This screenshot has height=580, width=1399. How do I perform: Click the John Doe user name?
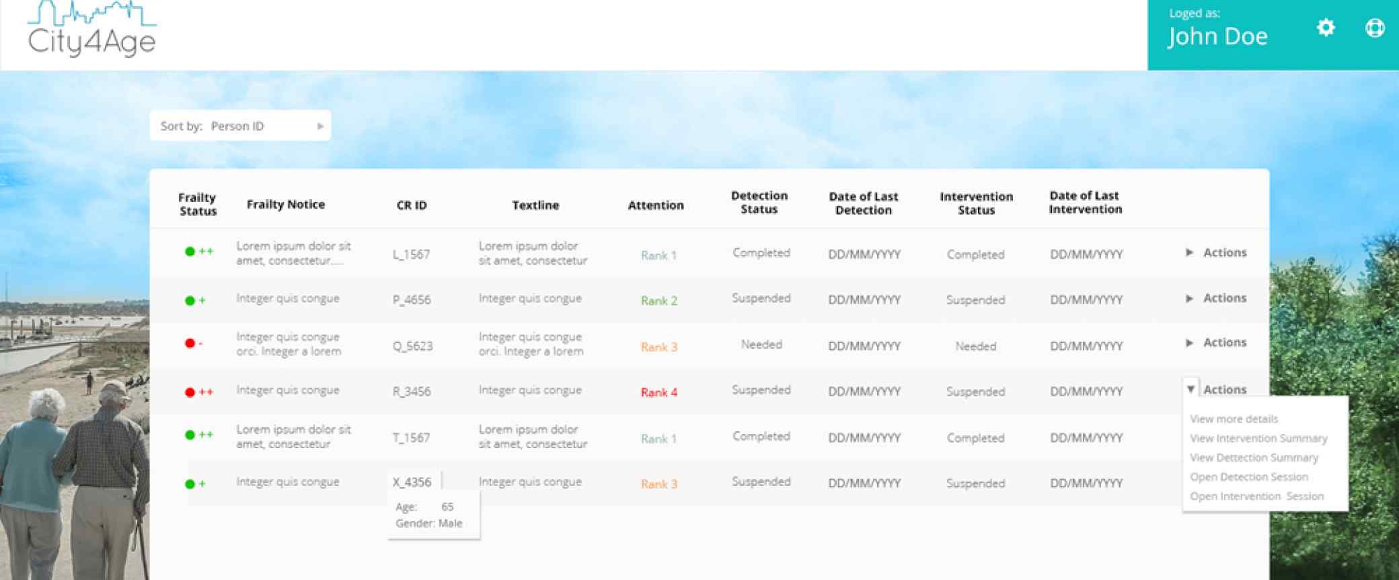tap(1217, 36)
